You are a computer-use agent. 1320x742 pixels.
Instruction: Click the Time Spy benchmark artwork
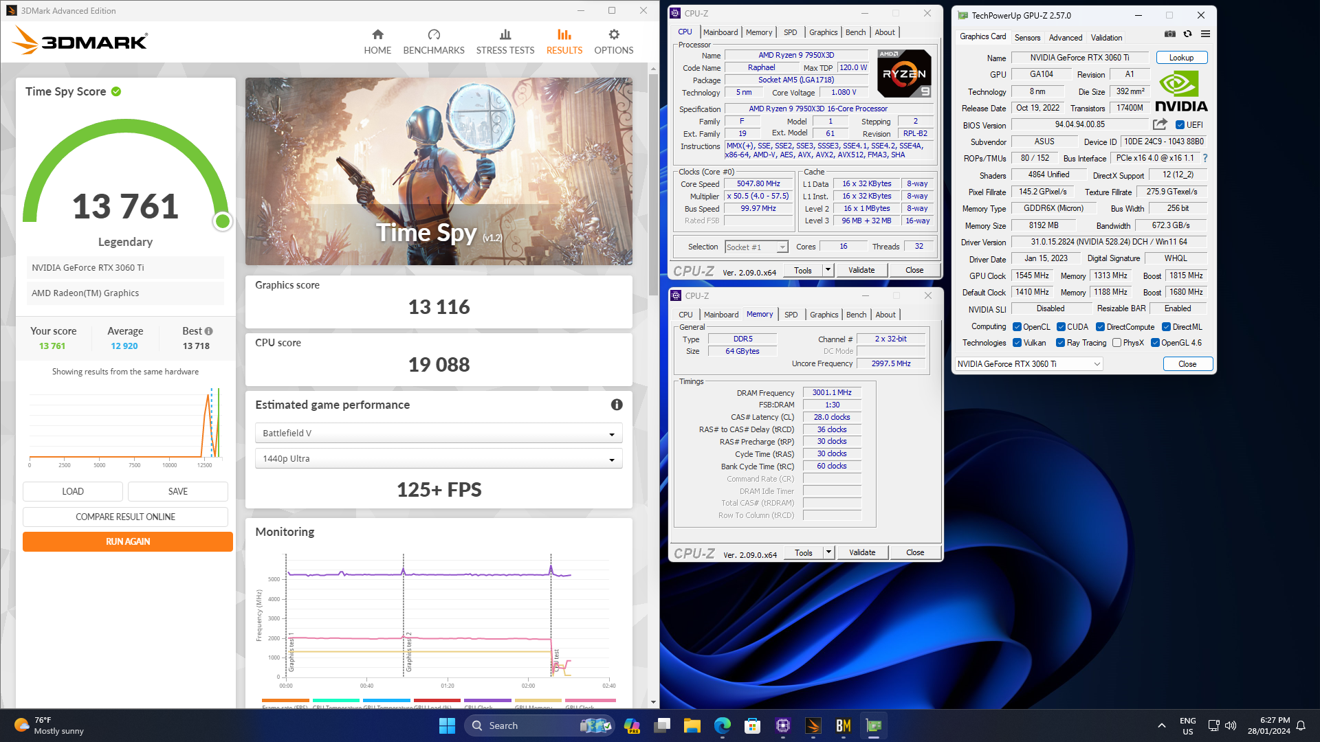(439, 171)
